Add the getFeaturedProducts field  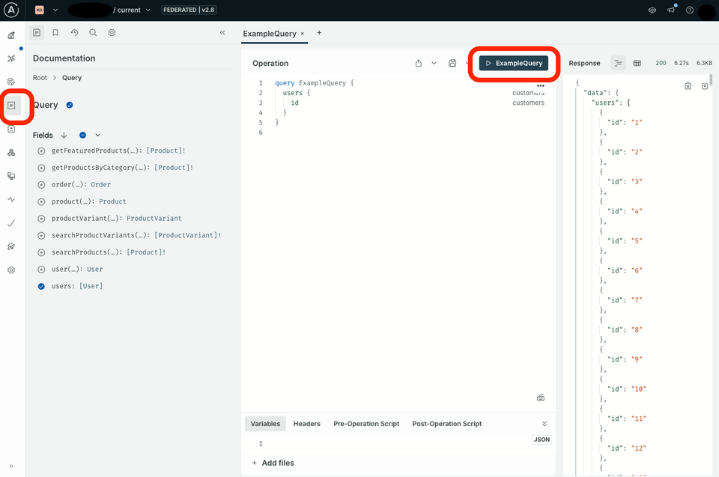pyautogui.click(x=41, y=151)
